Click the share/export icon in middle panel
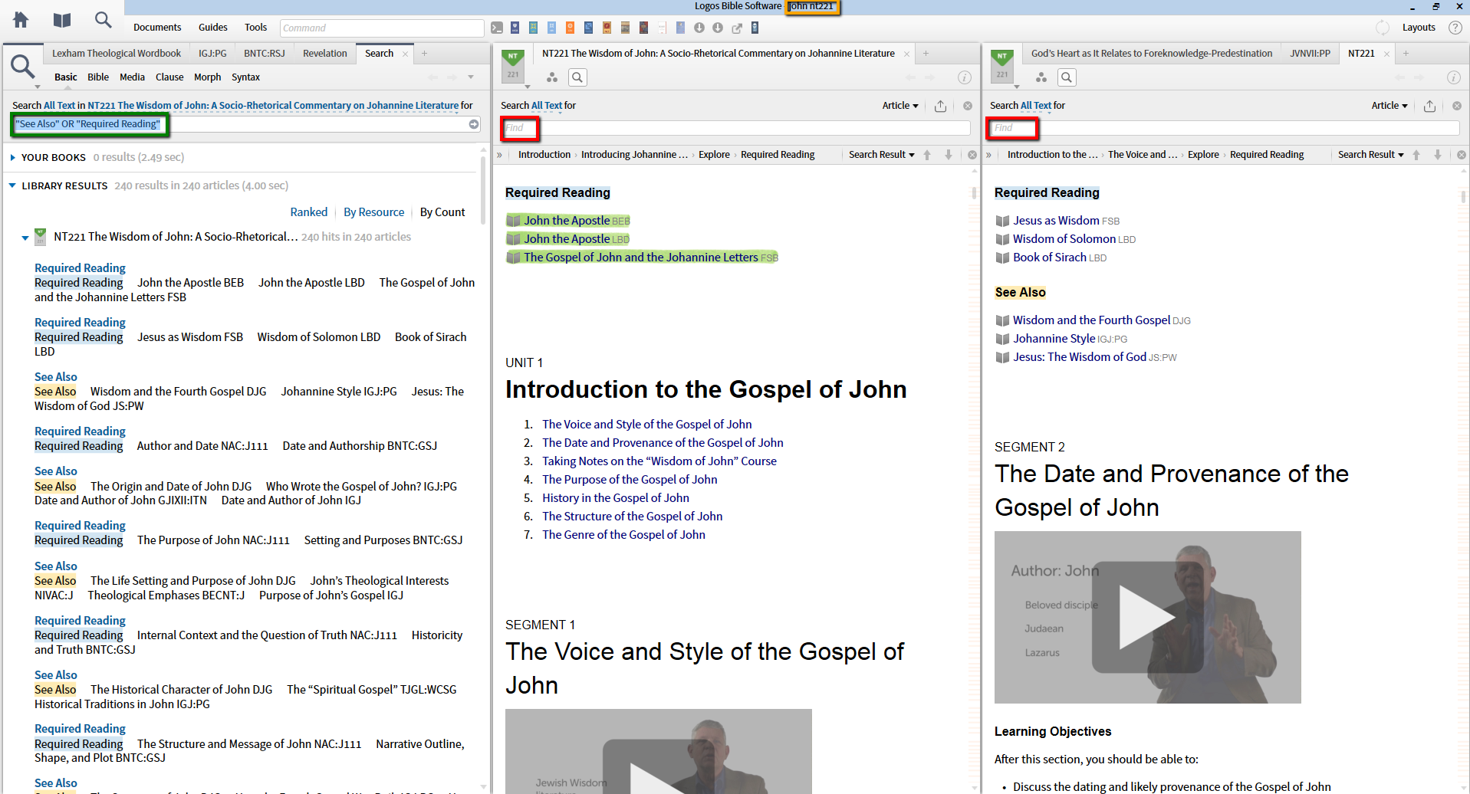Viewport: 1470px width, 794px height. [x=940, y=106]
